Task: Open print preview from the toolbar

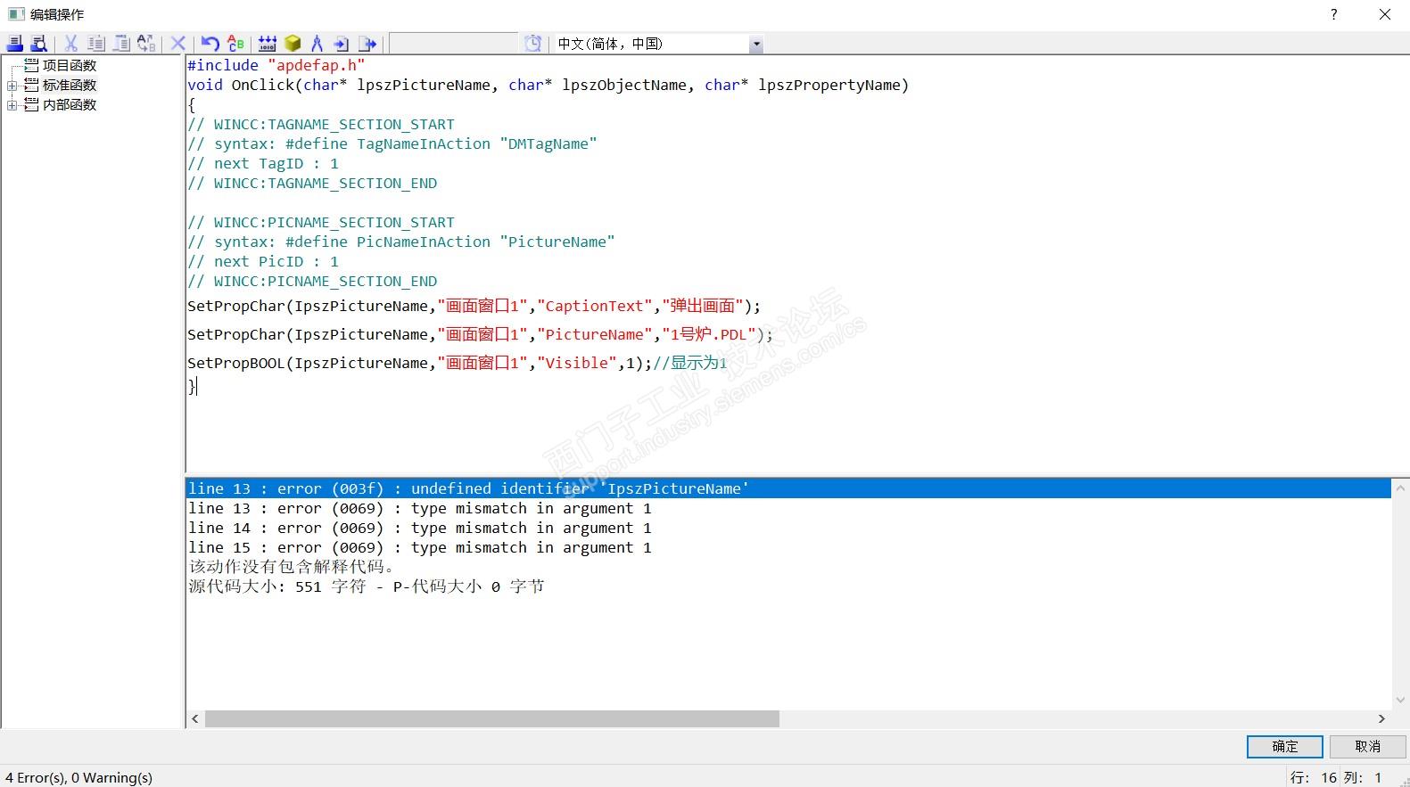Action: coord(39,44)
